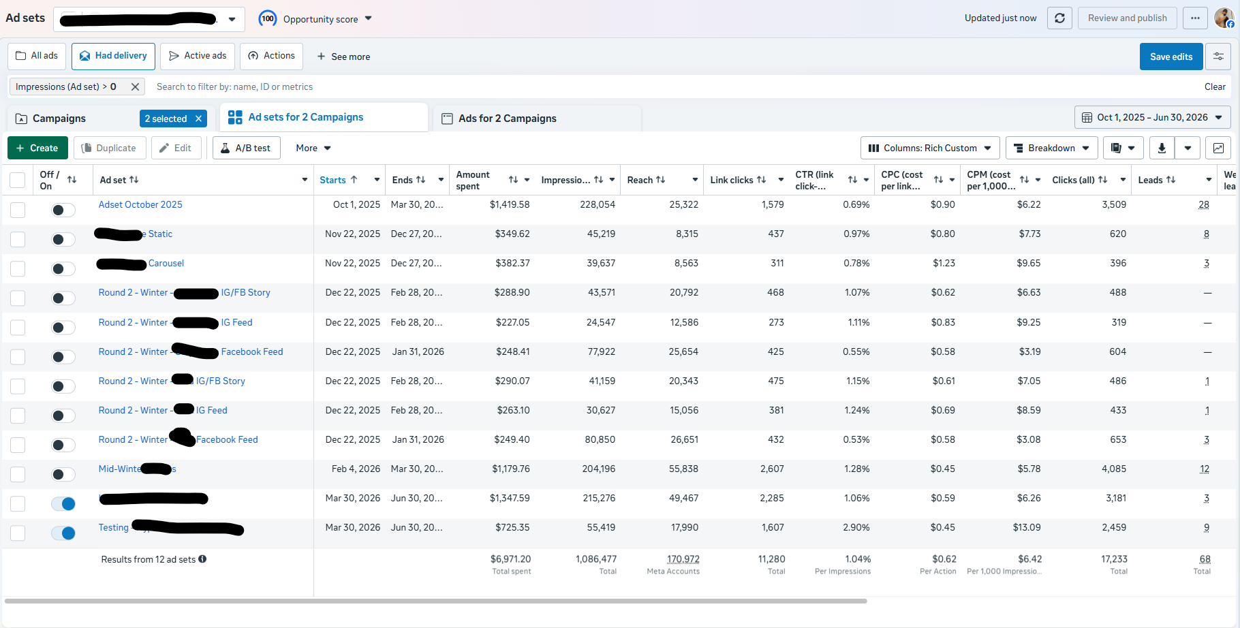Open the reports icon dropdown
This screenshot has height=628, width=1240.
pyautogui.click(x=1123, y=148)
